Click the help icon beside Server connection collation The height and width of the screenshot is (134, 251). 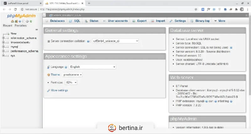click(x=89, y=41)
